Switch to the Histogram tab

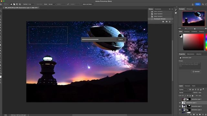[190, 9]
